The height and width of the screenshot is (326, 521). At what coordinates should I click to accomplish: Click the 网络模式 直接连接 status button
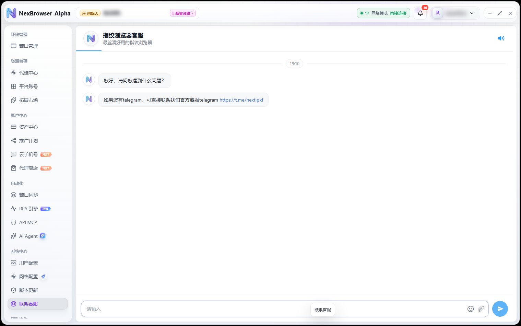(x=383, y=13)
